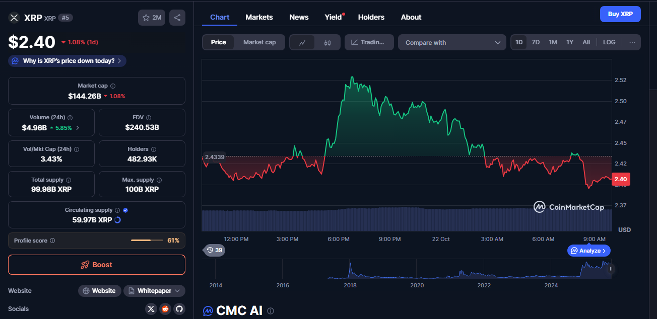Click Market cap info icon
The height and width of the screenshot is (319, 657).
coord(113,86)
